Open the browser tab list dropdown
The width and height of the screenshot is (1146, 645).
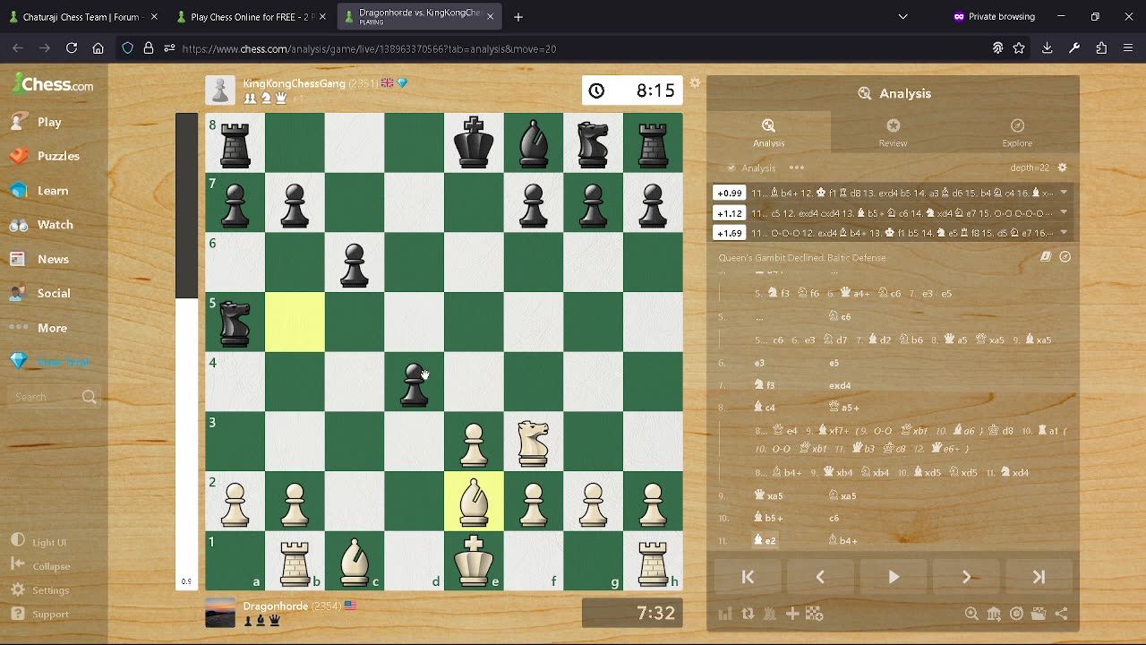click(x=902, y=16)
